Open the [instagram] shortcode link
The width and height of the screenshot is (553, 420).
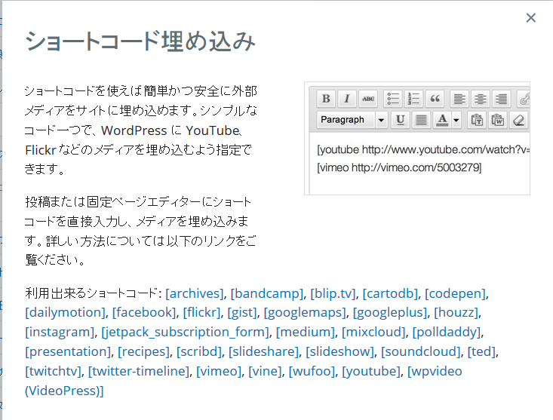[60, 332]
